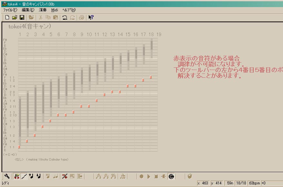Select the orange note in column 1

[x=19, y=147]
